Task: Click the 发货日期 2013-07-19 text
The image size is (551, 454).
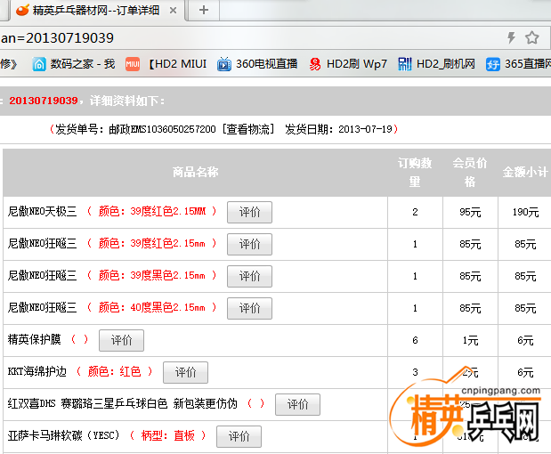Action: click(338, 129)
